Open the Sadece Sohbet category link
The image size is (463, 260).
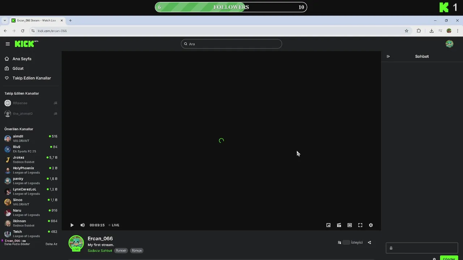point(100,251)
